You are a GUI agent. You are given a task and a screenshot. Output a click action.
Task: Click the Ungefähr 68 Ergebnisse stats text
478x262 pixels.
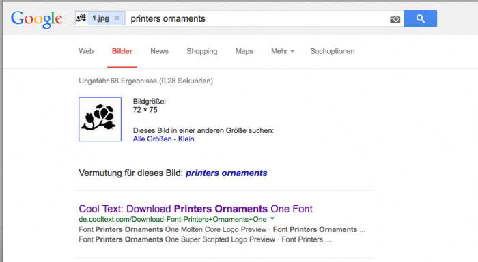(x=145, y=81)
